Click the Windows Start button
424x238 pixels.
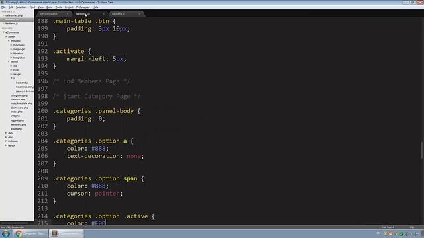(x=6, y=233)
